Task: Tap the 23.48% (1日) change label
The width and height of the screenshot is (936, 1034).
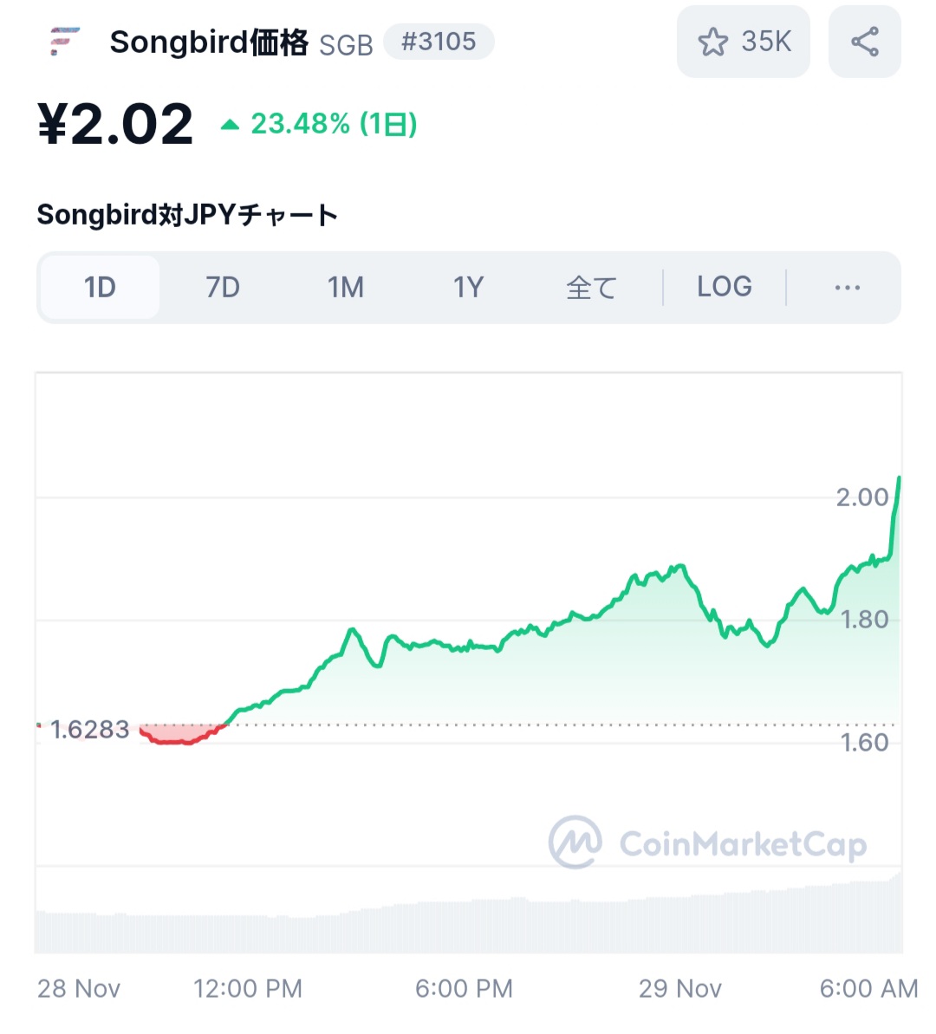Action: [334, 124]
